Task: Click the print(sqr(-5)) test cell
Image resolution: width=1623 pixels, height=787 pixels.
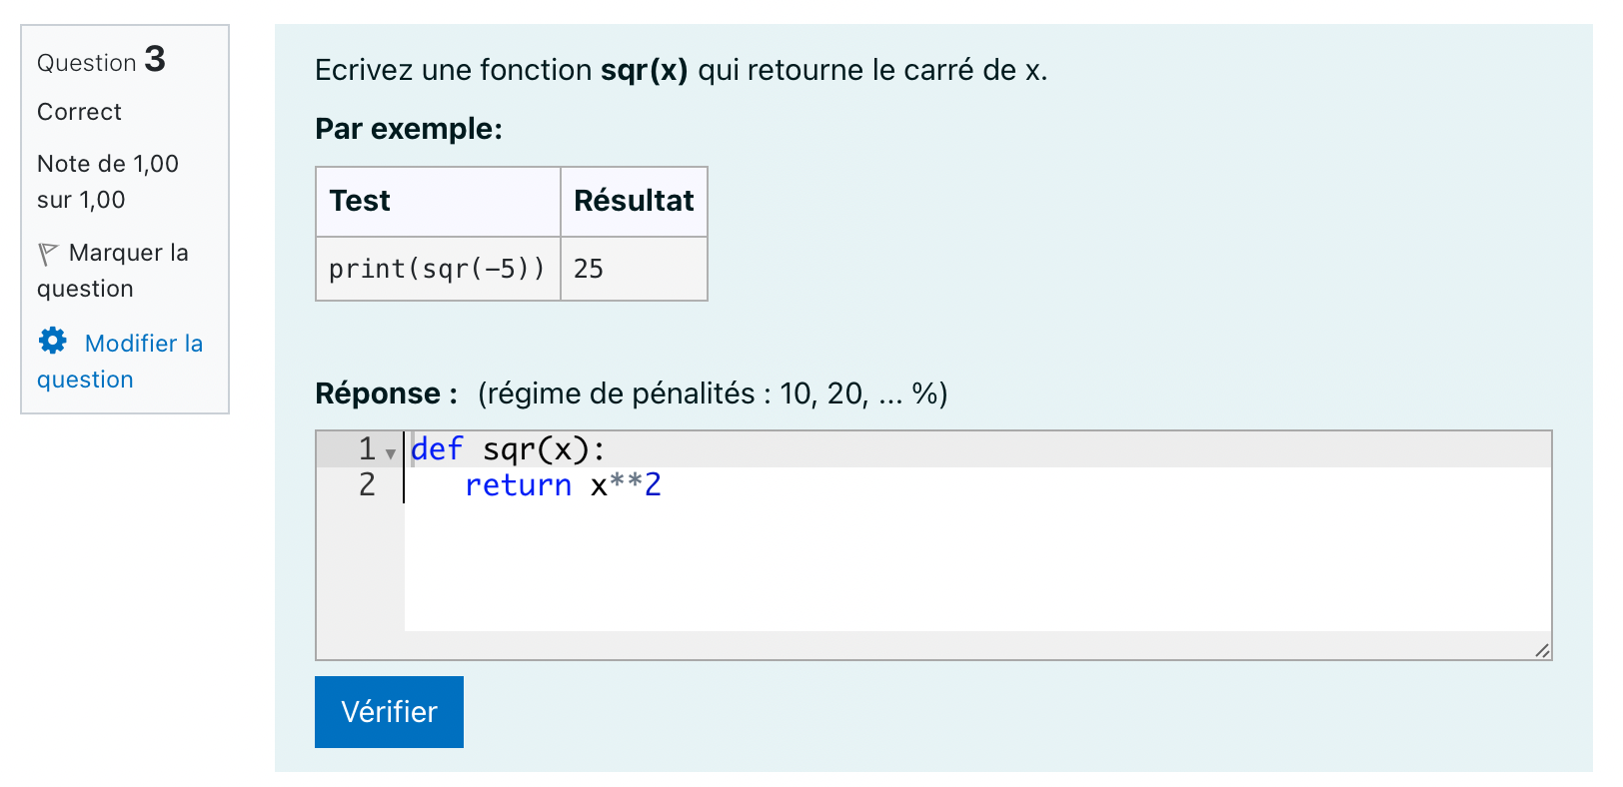Action: click(x=438, y=269)
